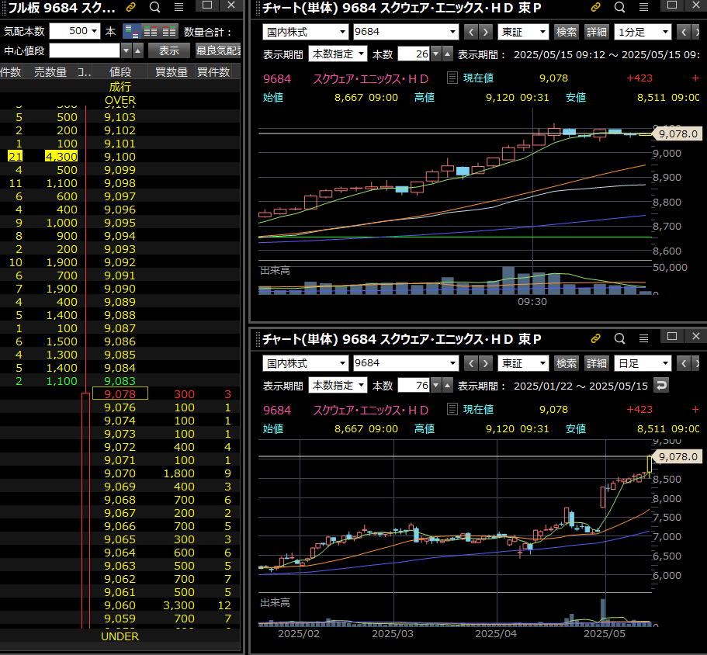Click return arrow icon next to 2025/05/15 period
Screen dimensions: 707x655
[x=661, y=386]
